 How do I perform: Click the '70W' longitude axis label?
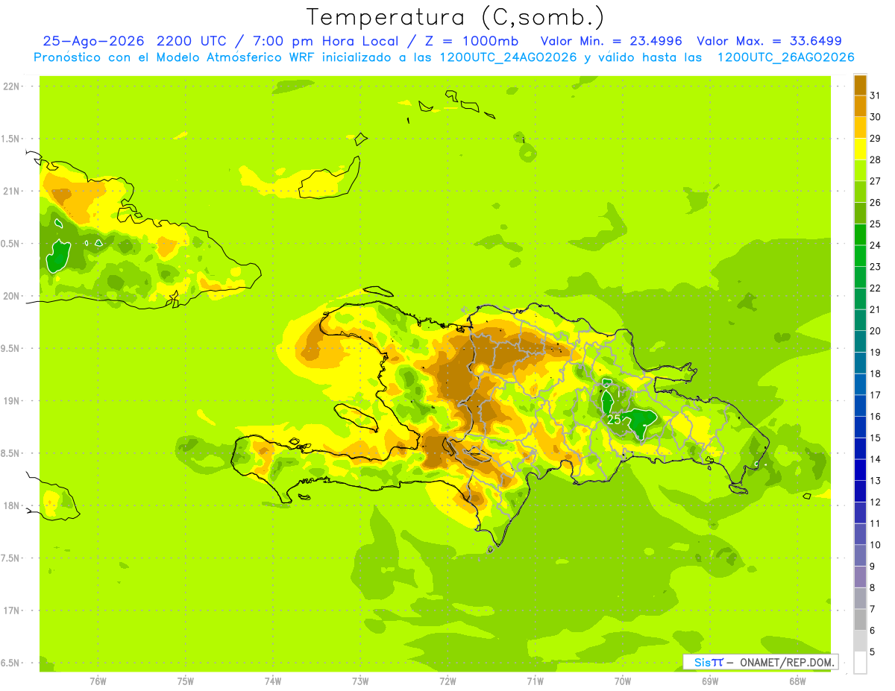click(x=623, y=681)
